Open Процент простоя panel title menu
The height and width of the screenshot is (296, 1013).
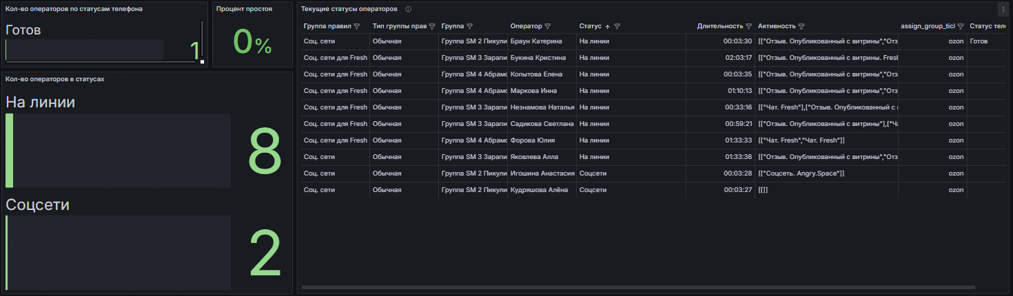pyautogui.click(x=244, y=9)
